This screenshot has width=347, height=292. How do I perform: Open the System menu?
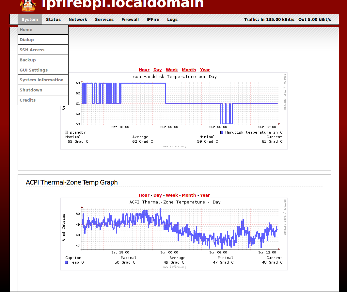pos(30,20)
